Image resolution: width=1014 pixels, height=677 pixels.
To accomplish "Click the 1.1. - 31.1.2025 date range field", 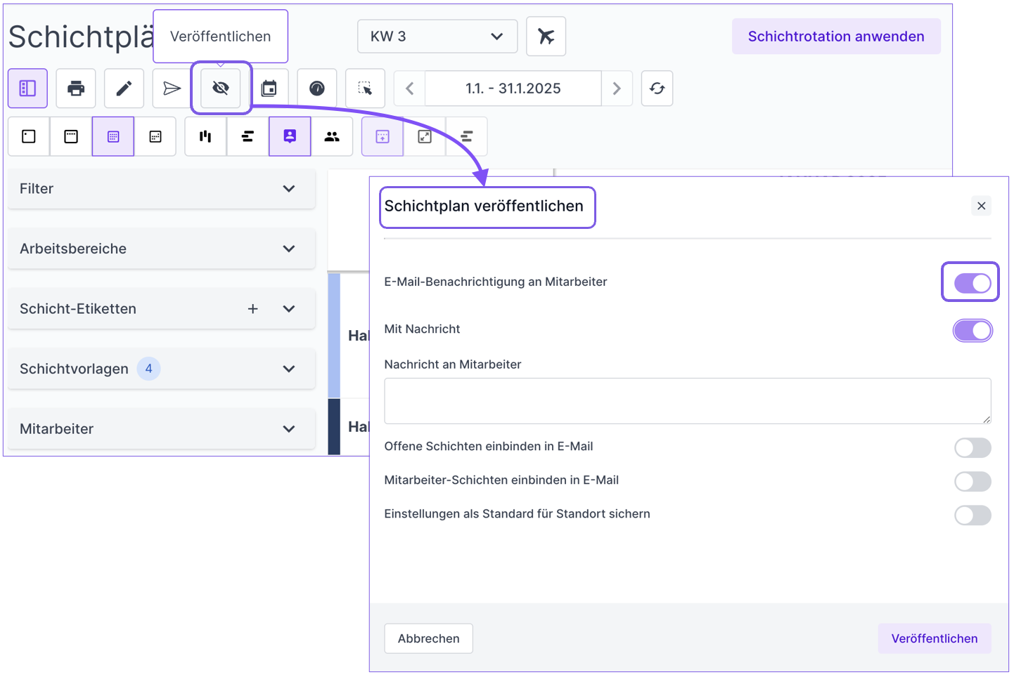I will pos(513,88).
